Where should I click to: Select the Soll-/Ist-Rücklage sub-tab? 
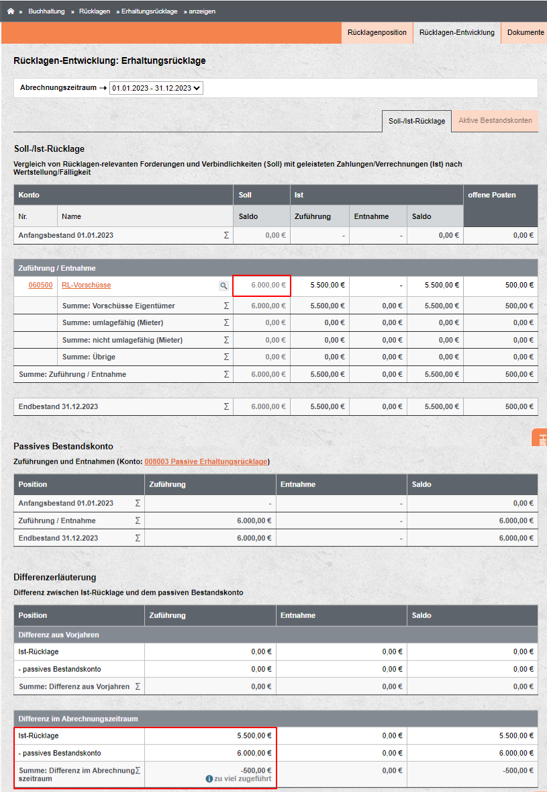coord(416,122)
